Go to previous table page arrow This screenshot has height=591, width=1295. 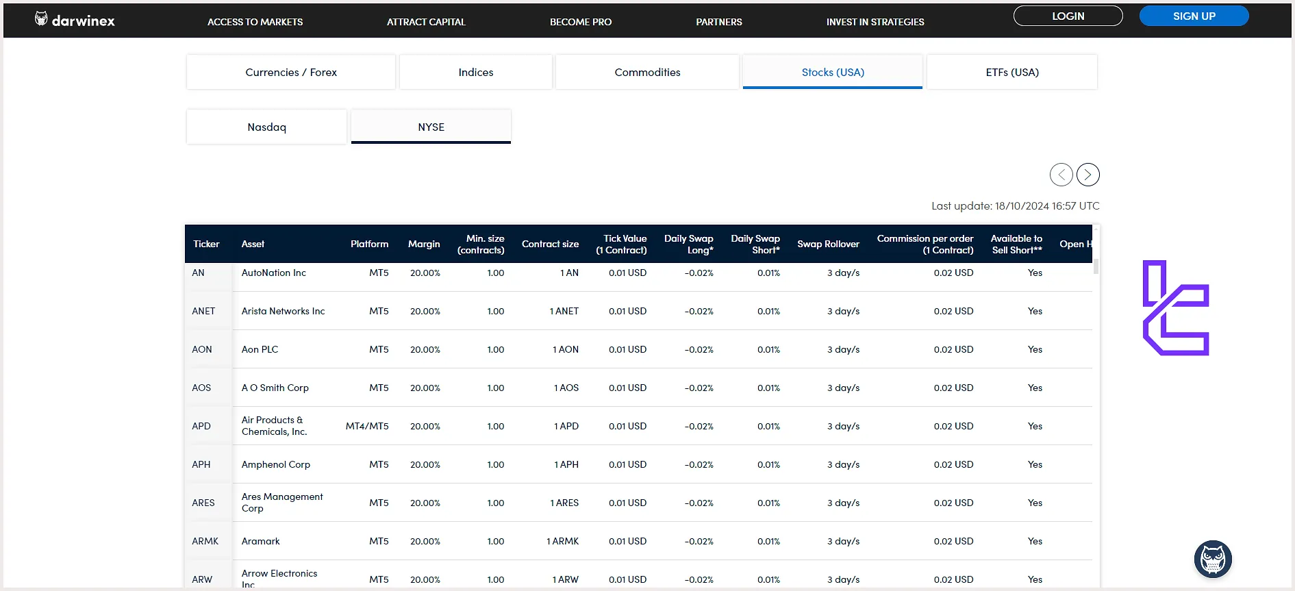point(1061,175)
